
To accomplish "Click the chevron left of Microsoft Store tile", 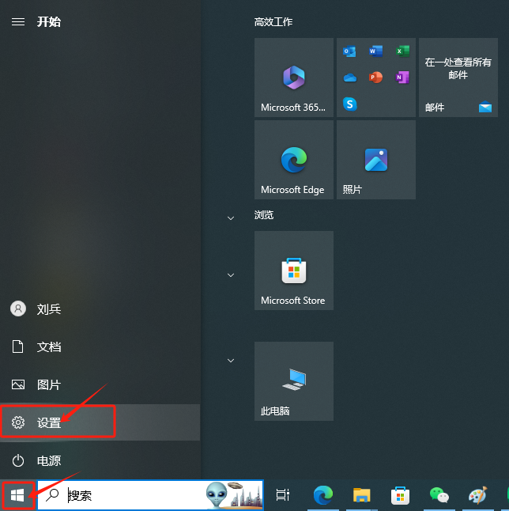I will 231,274.
